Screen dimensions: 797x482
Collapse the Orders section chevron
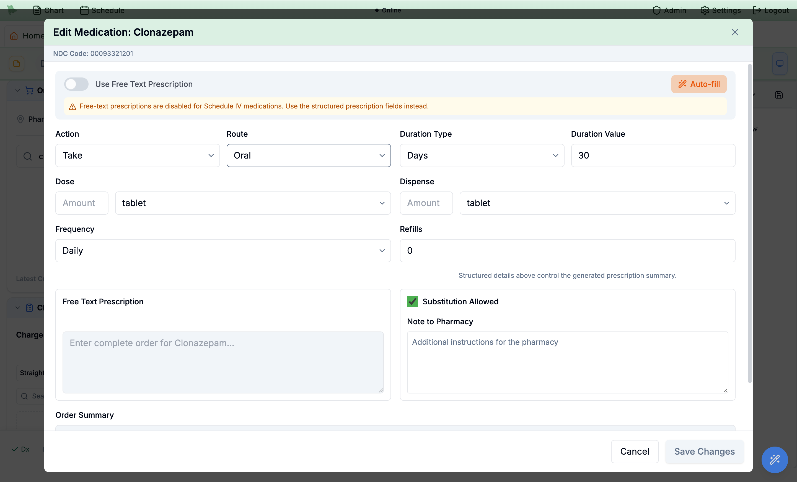coord(18,90)
